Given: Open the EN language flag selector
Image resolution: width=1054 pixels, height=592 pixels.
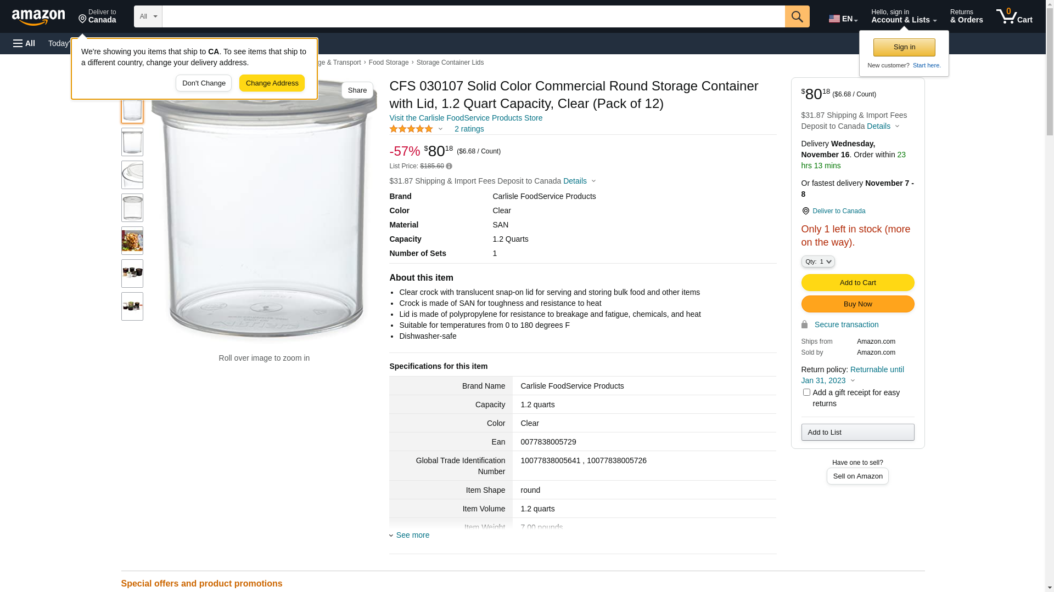Looking at the screenshot, I should 843,19.
